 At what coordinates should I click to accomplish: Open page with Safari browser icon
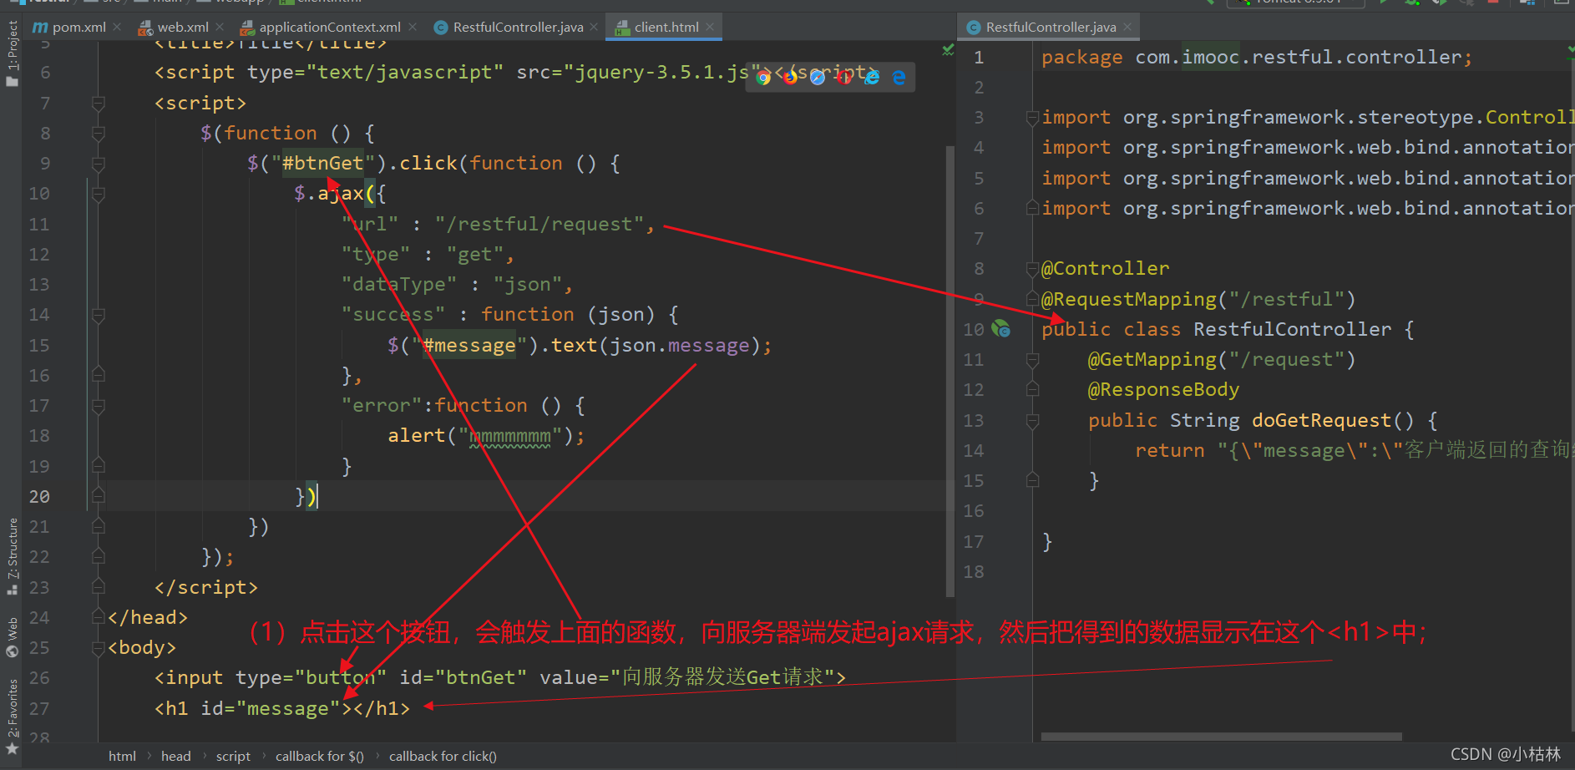pyautogui.click(x=818, y=78)
